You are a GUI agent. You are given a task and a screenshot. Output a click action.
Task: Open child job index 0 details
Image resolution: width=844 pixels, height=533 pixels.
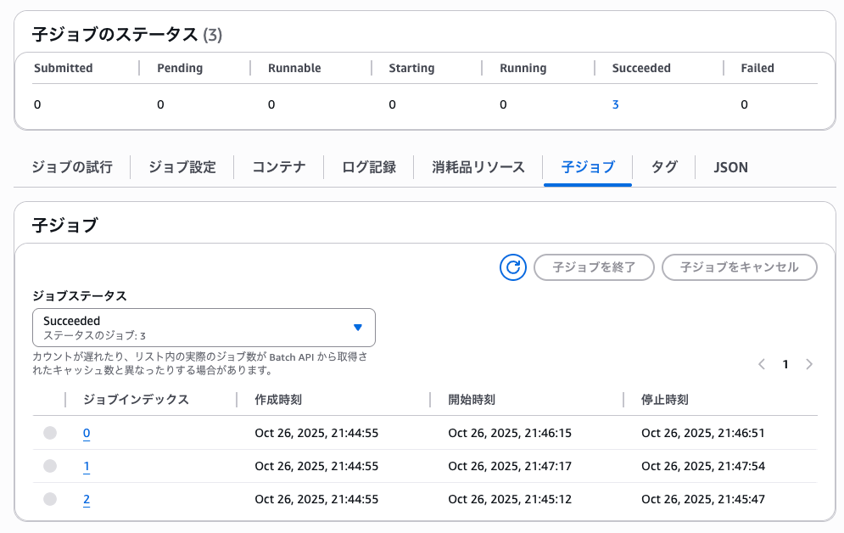pos(86,433)
